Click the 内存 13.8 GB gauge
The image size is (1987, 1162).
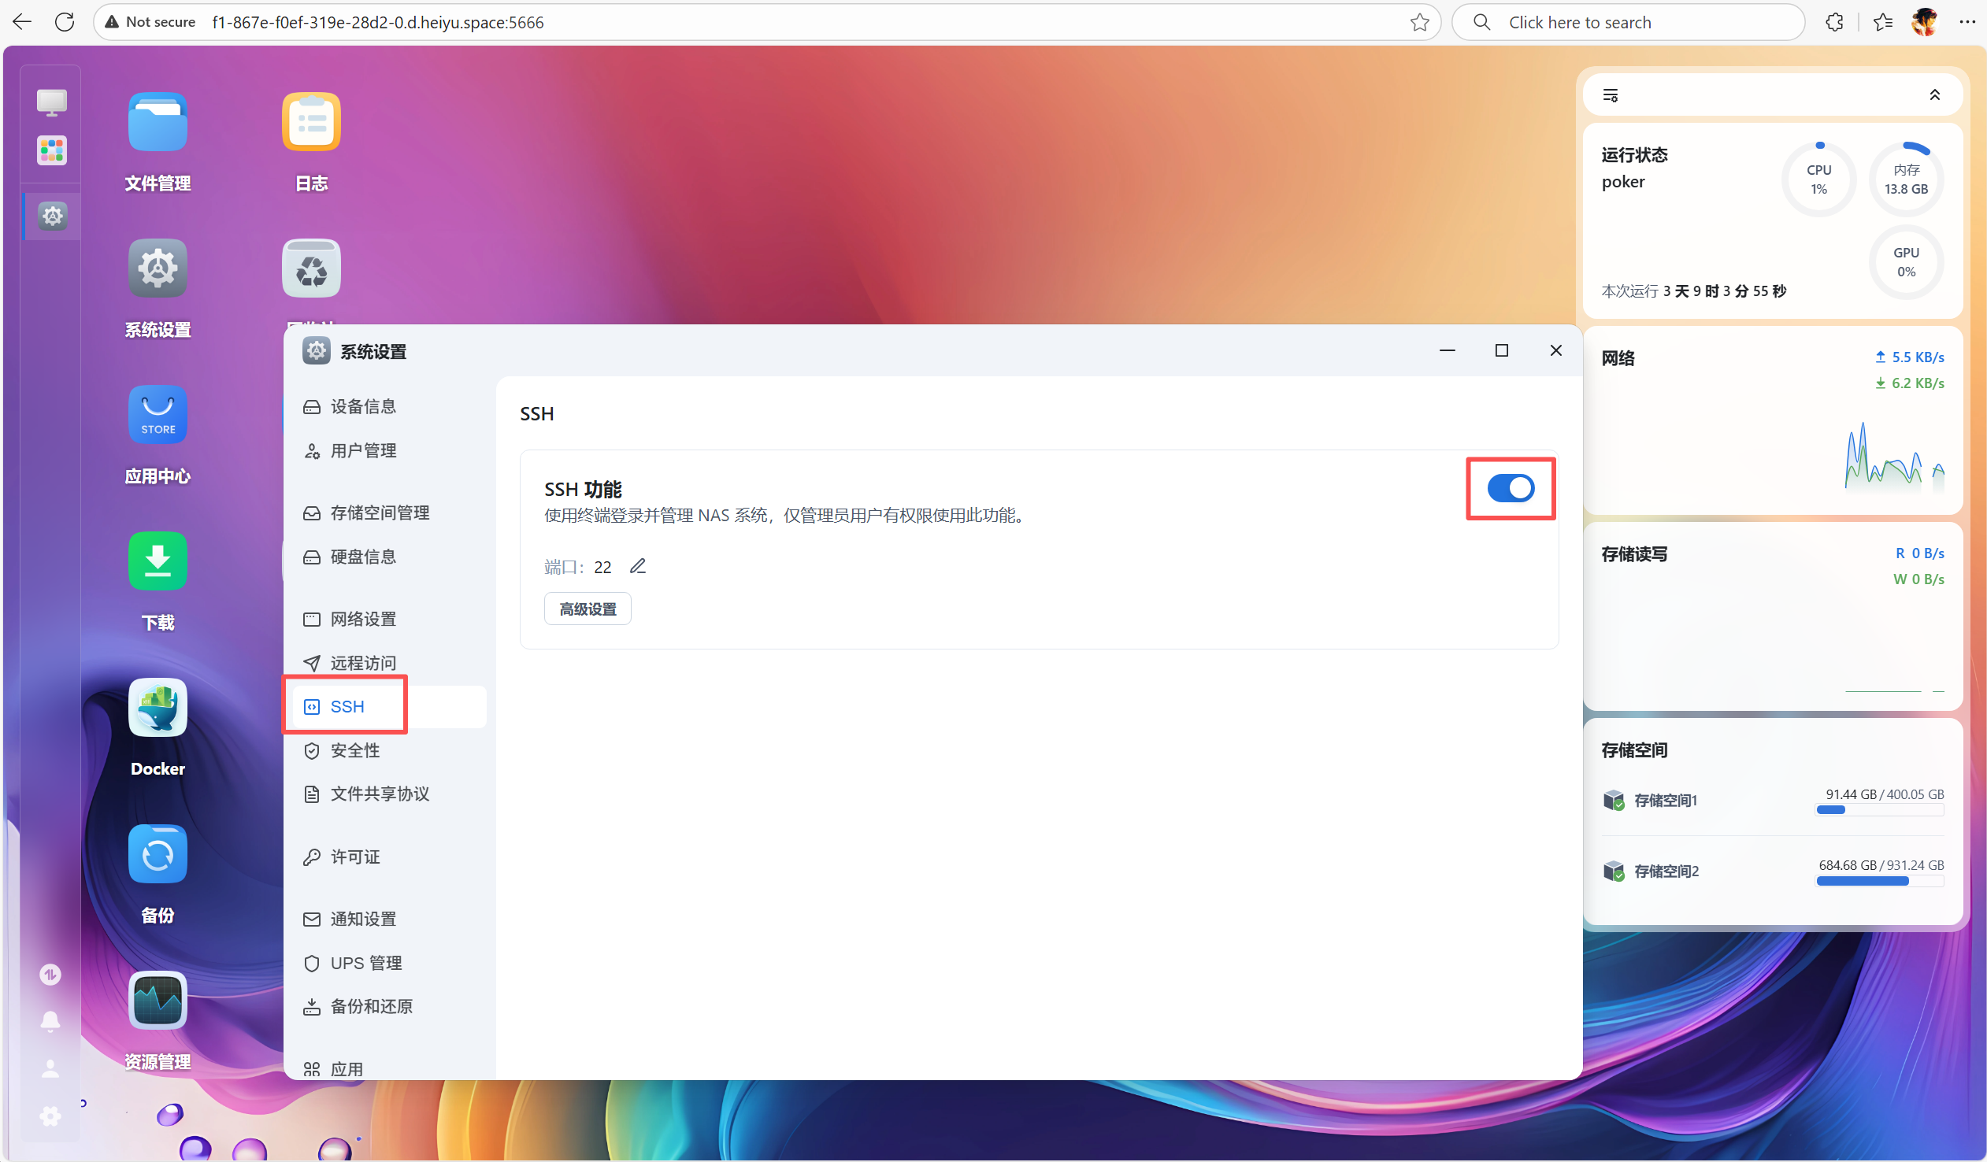[x=1906, y=179]
